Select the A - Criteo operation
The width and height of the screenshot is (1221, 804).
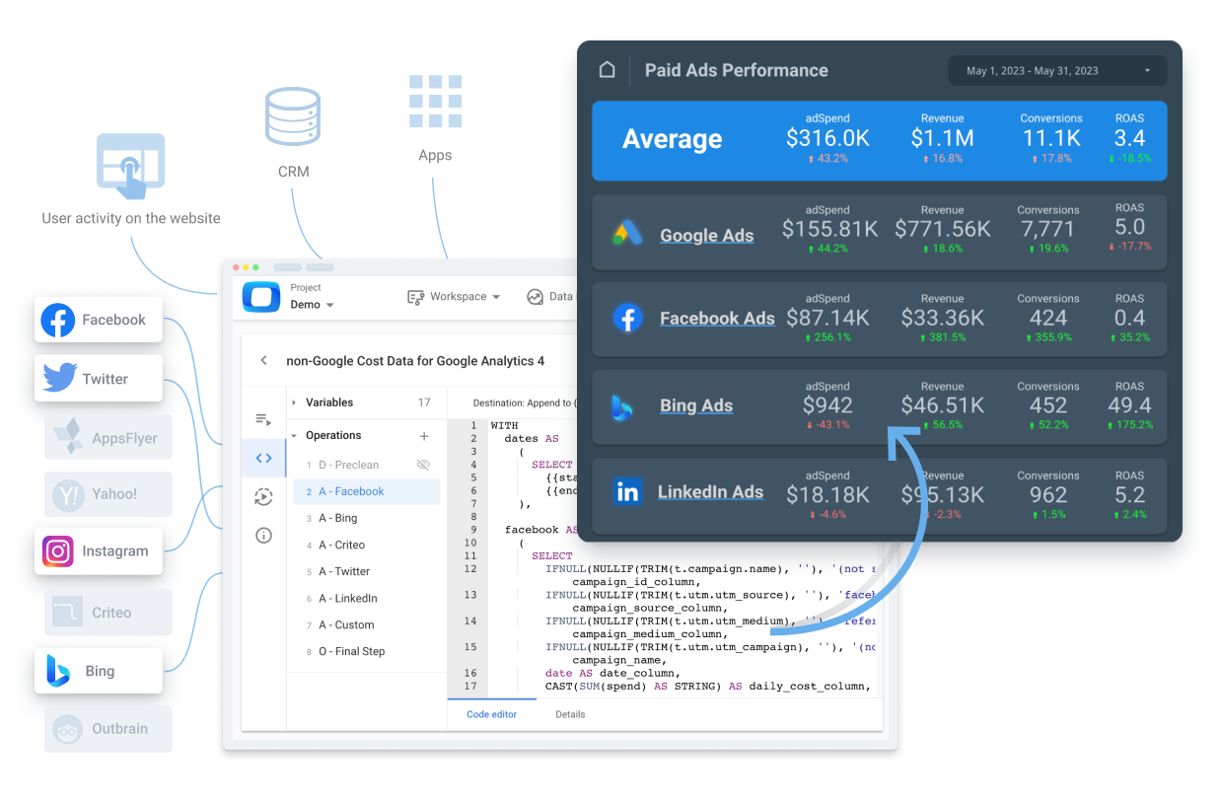click(x=367, y=545)
